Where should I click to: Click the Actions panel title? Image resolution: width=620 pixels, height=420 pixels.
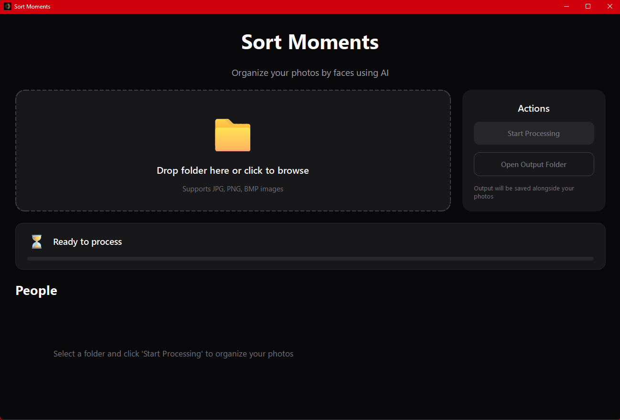tap(534, 108)
